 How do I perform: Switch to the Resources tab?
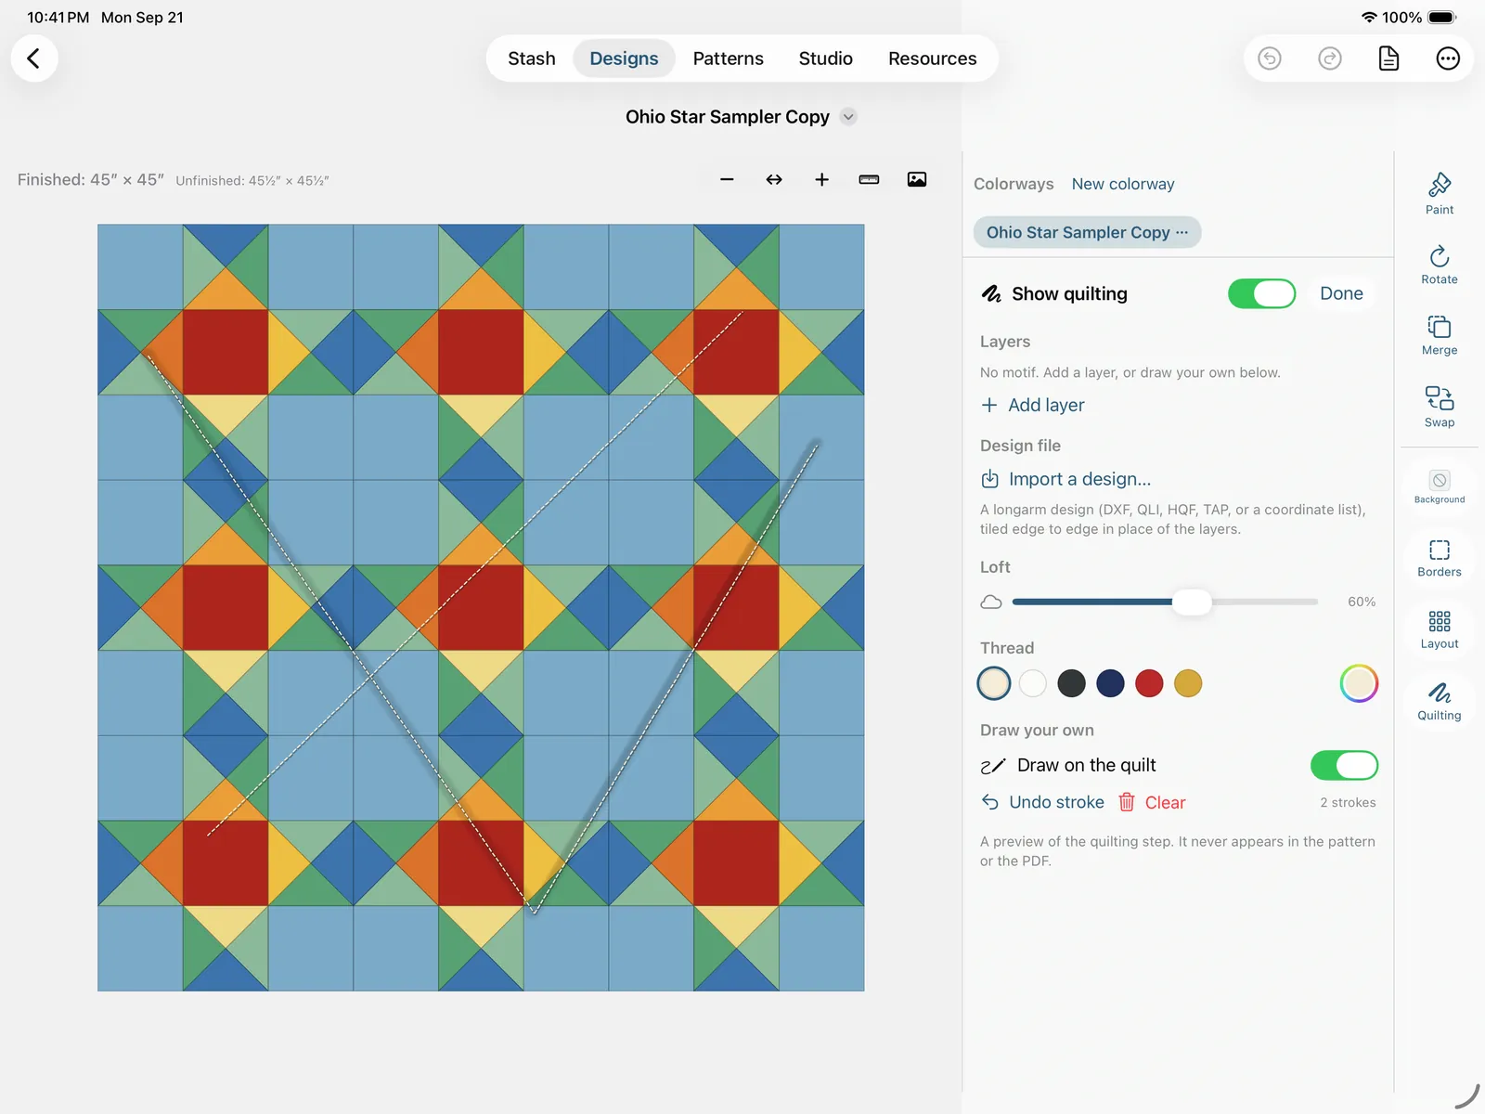click(932, 58)
